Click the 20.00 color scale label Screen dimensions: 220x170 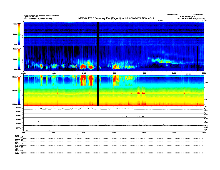pos(15,34)
